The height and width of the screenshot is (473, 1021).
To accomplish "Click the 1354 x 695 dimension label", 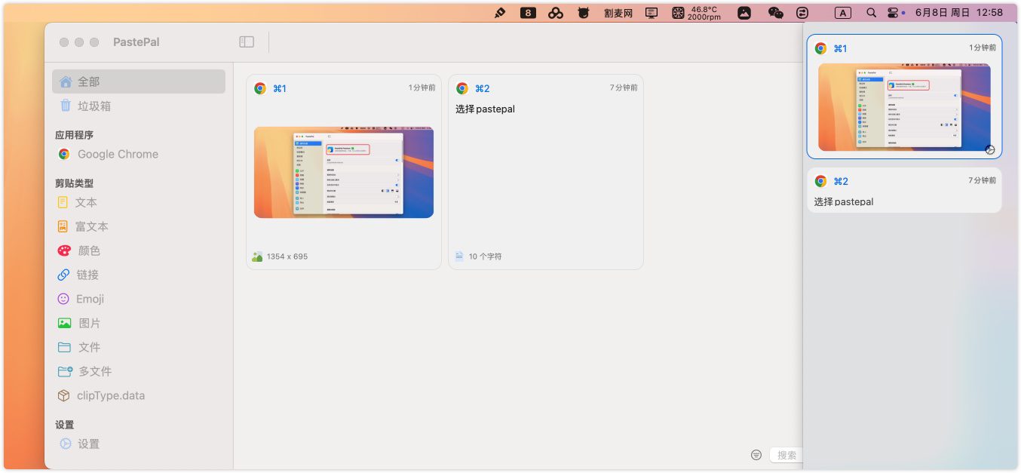I will point(287,256).
